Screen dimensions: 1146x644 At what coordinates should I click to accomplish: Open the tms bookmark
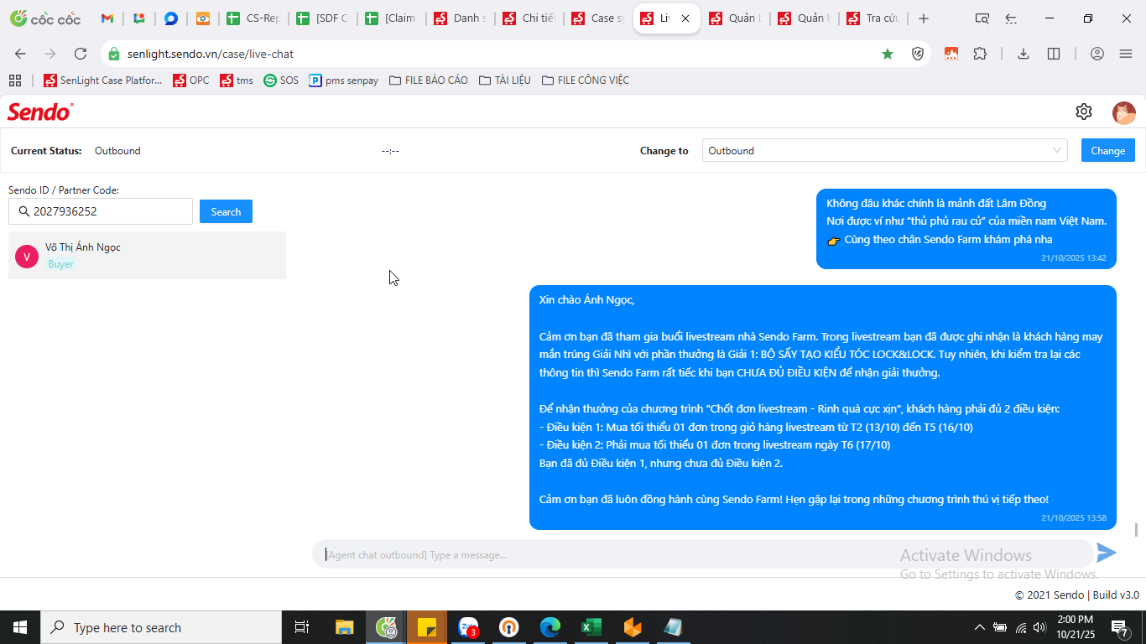pyautogui.click(x=237, y=80)
